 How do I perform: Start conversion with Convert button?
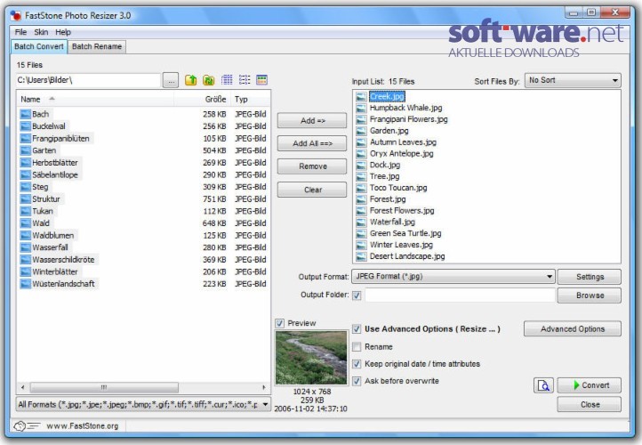590,385
